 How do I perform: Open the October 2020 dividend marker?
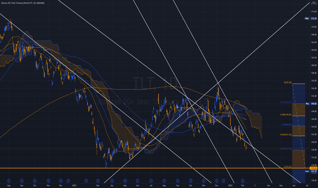click(x=35, y=180)
